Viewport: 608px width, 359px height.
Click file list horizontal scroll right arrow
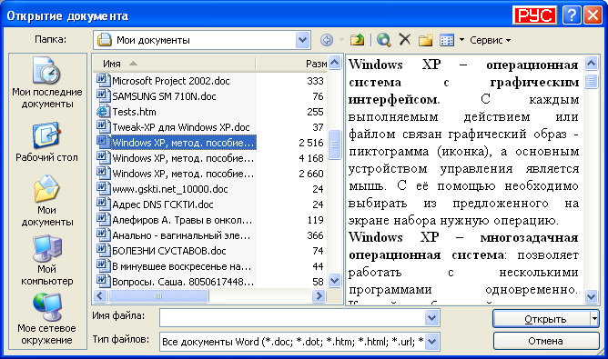click(319, 296)
